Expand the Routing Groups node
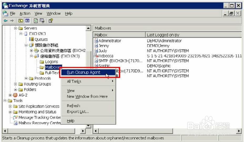This screenshot has width=244, height=142. tap(16, 84)
